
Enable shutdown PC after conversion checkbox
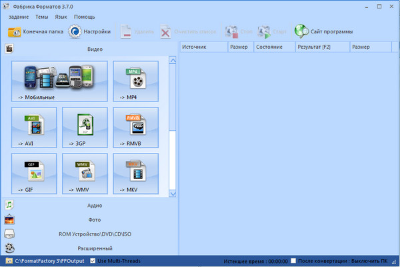point(293,260)
